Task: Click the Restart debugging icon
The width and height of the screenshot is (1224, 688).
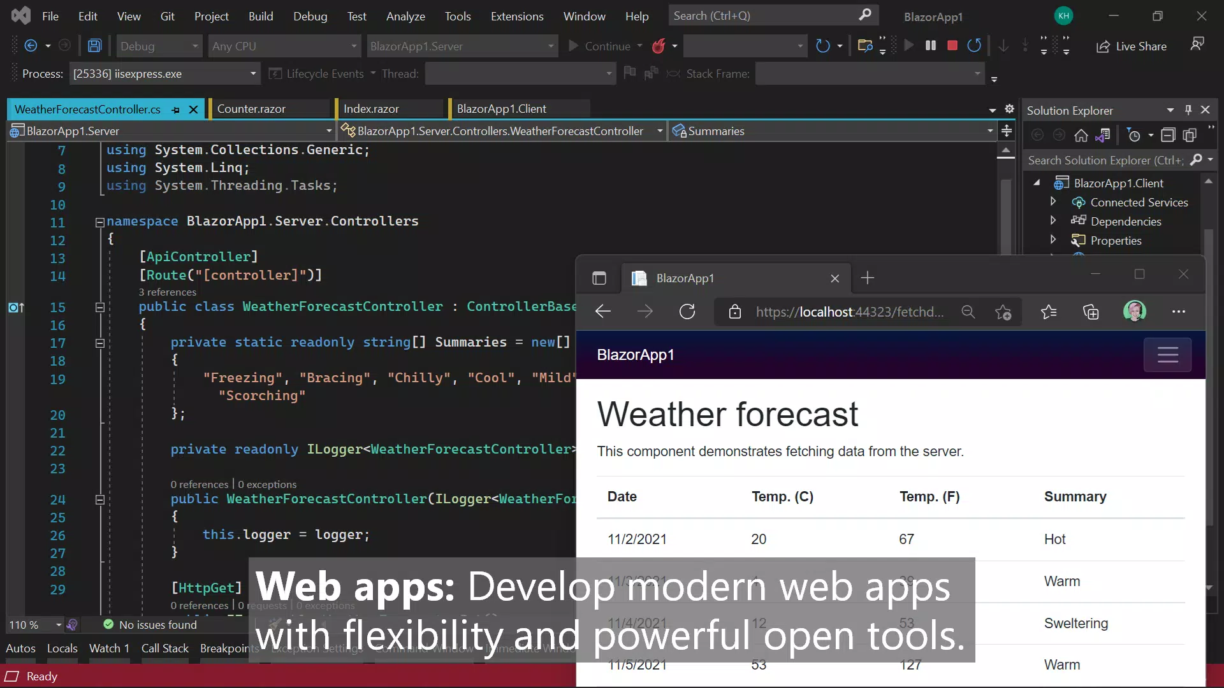Action: point(974,46)
